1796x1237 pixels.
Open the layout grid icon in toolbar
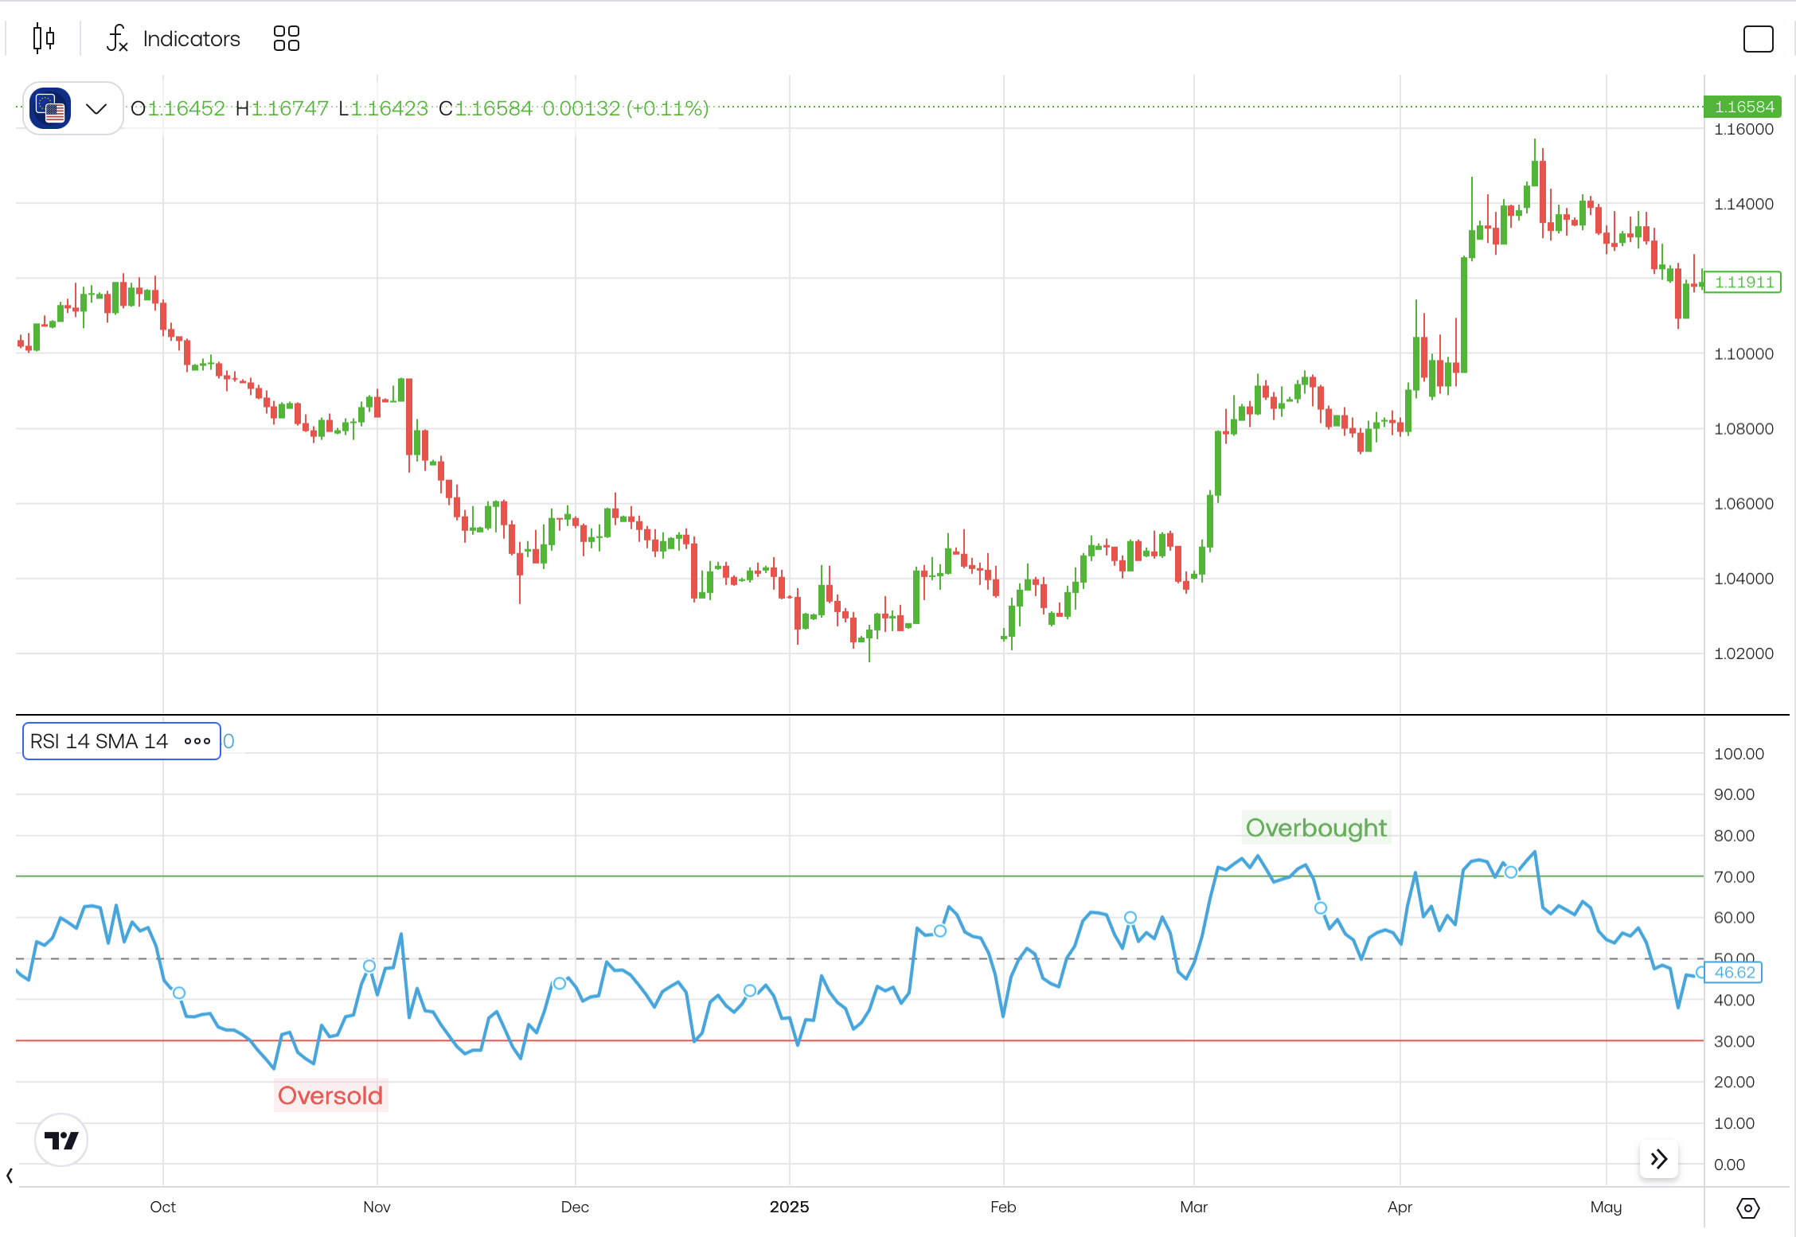coord(286,38)
